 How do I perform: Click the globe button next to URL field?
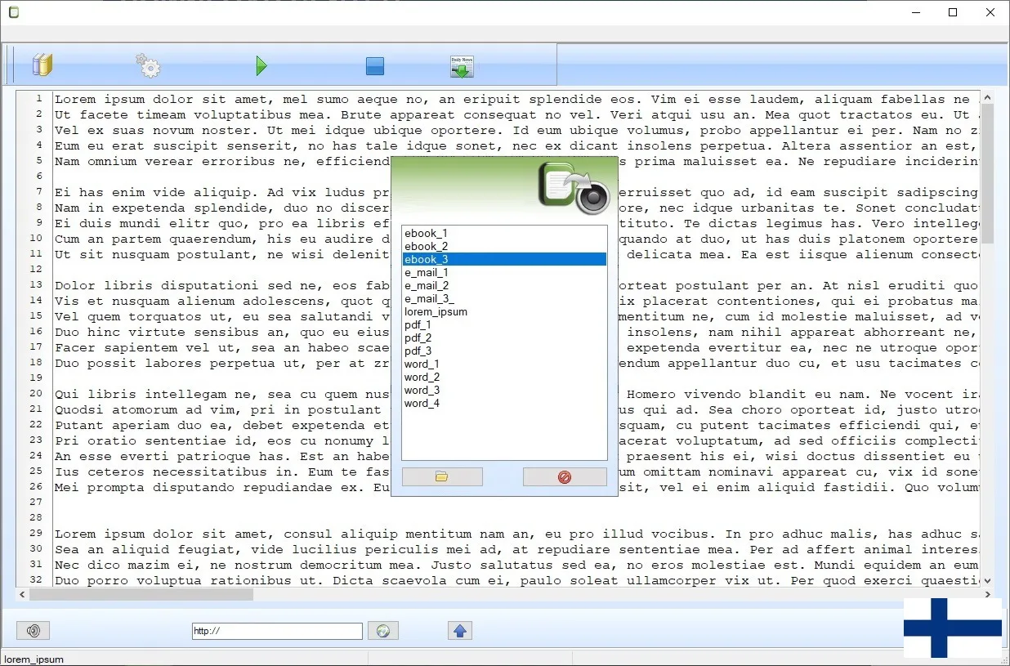click(382, 631)
